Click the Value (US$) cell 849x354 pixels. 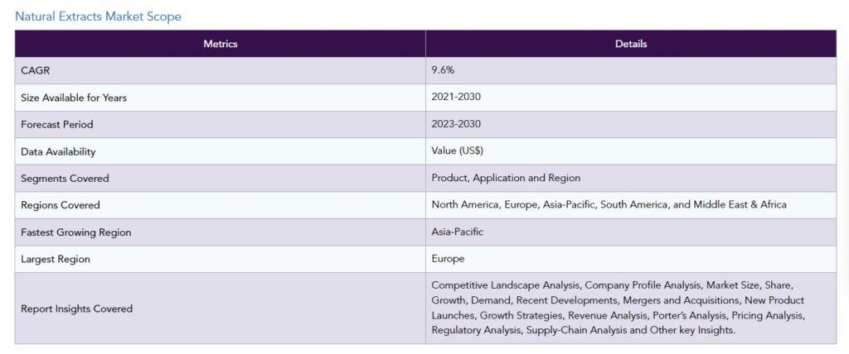(631, 151)
